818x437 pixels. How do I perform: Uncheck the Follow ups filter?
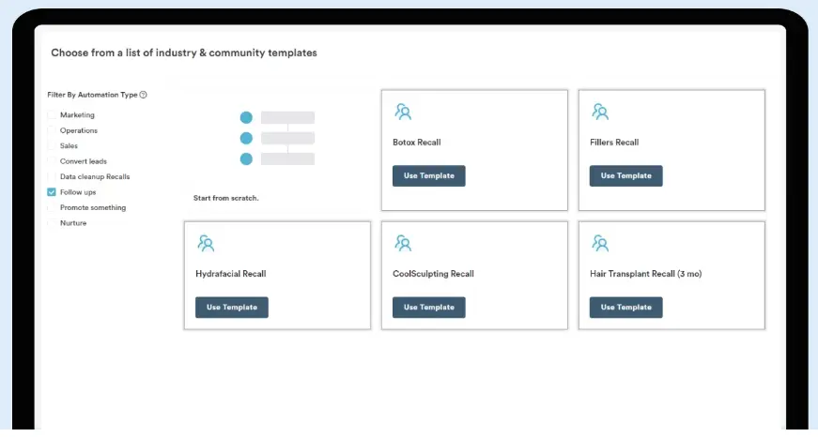(52, 192)
